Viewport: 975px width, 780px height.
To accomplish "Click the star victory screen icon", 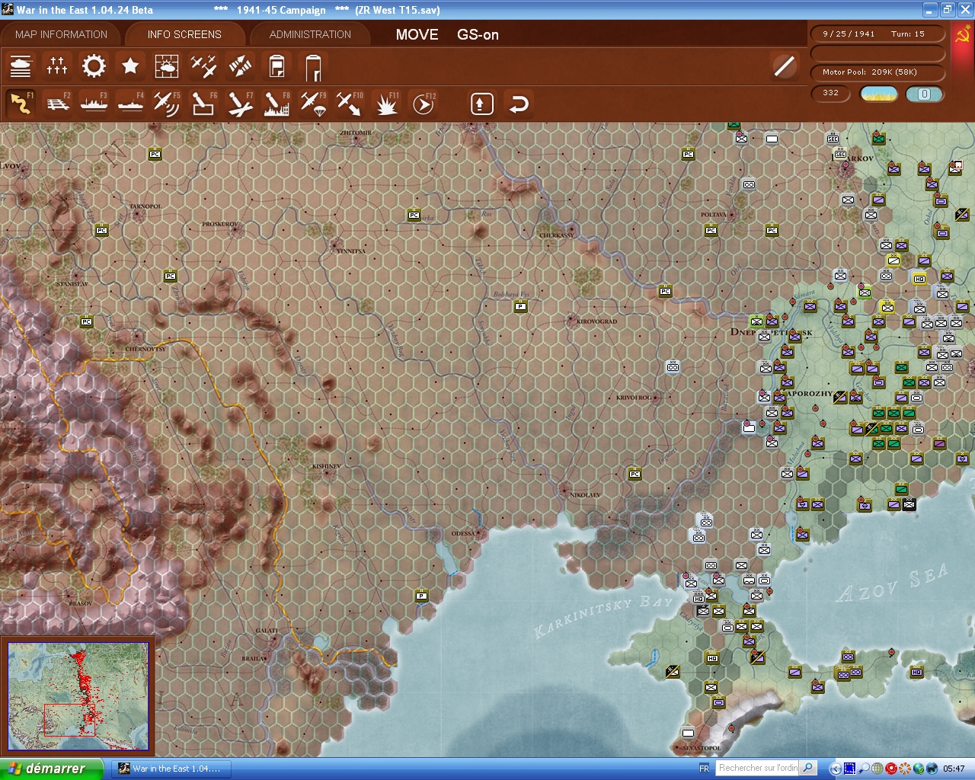I will [x=130, y=66].
